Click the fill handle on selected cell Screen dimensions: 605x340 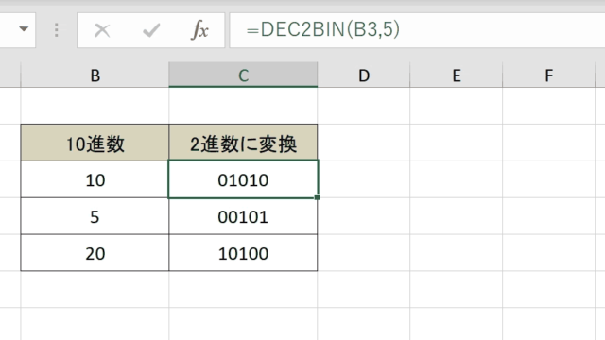click(318, 197)
